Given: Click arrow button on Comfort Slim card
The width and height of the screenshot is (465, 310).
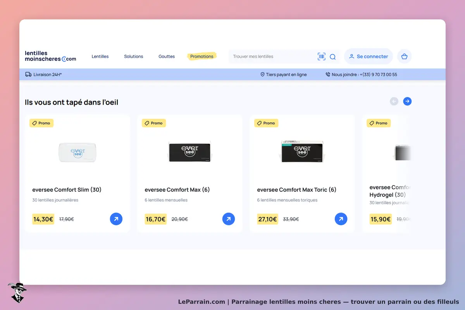Looking at the screenshot, I should [x=116, y=219].
